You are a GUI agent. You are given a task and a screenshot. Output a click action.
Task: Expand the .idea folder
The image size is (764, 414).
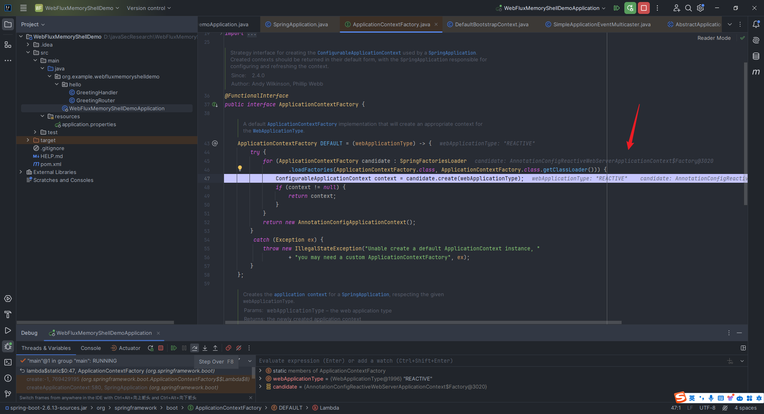[28, 45]
